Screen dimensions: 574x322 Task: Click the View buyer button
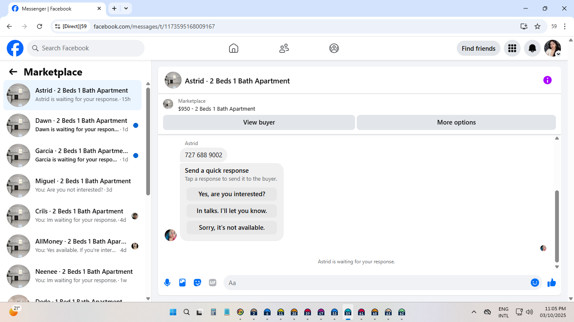pos(259,122)
